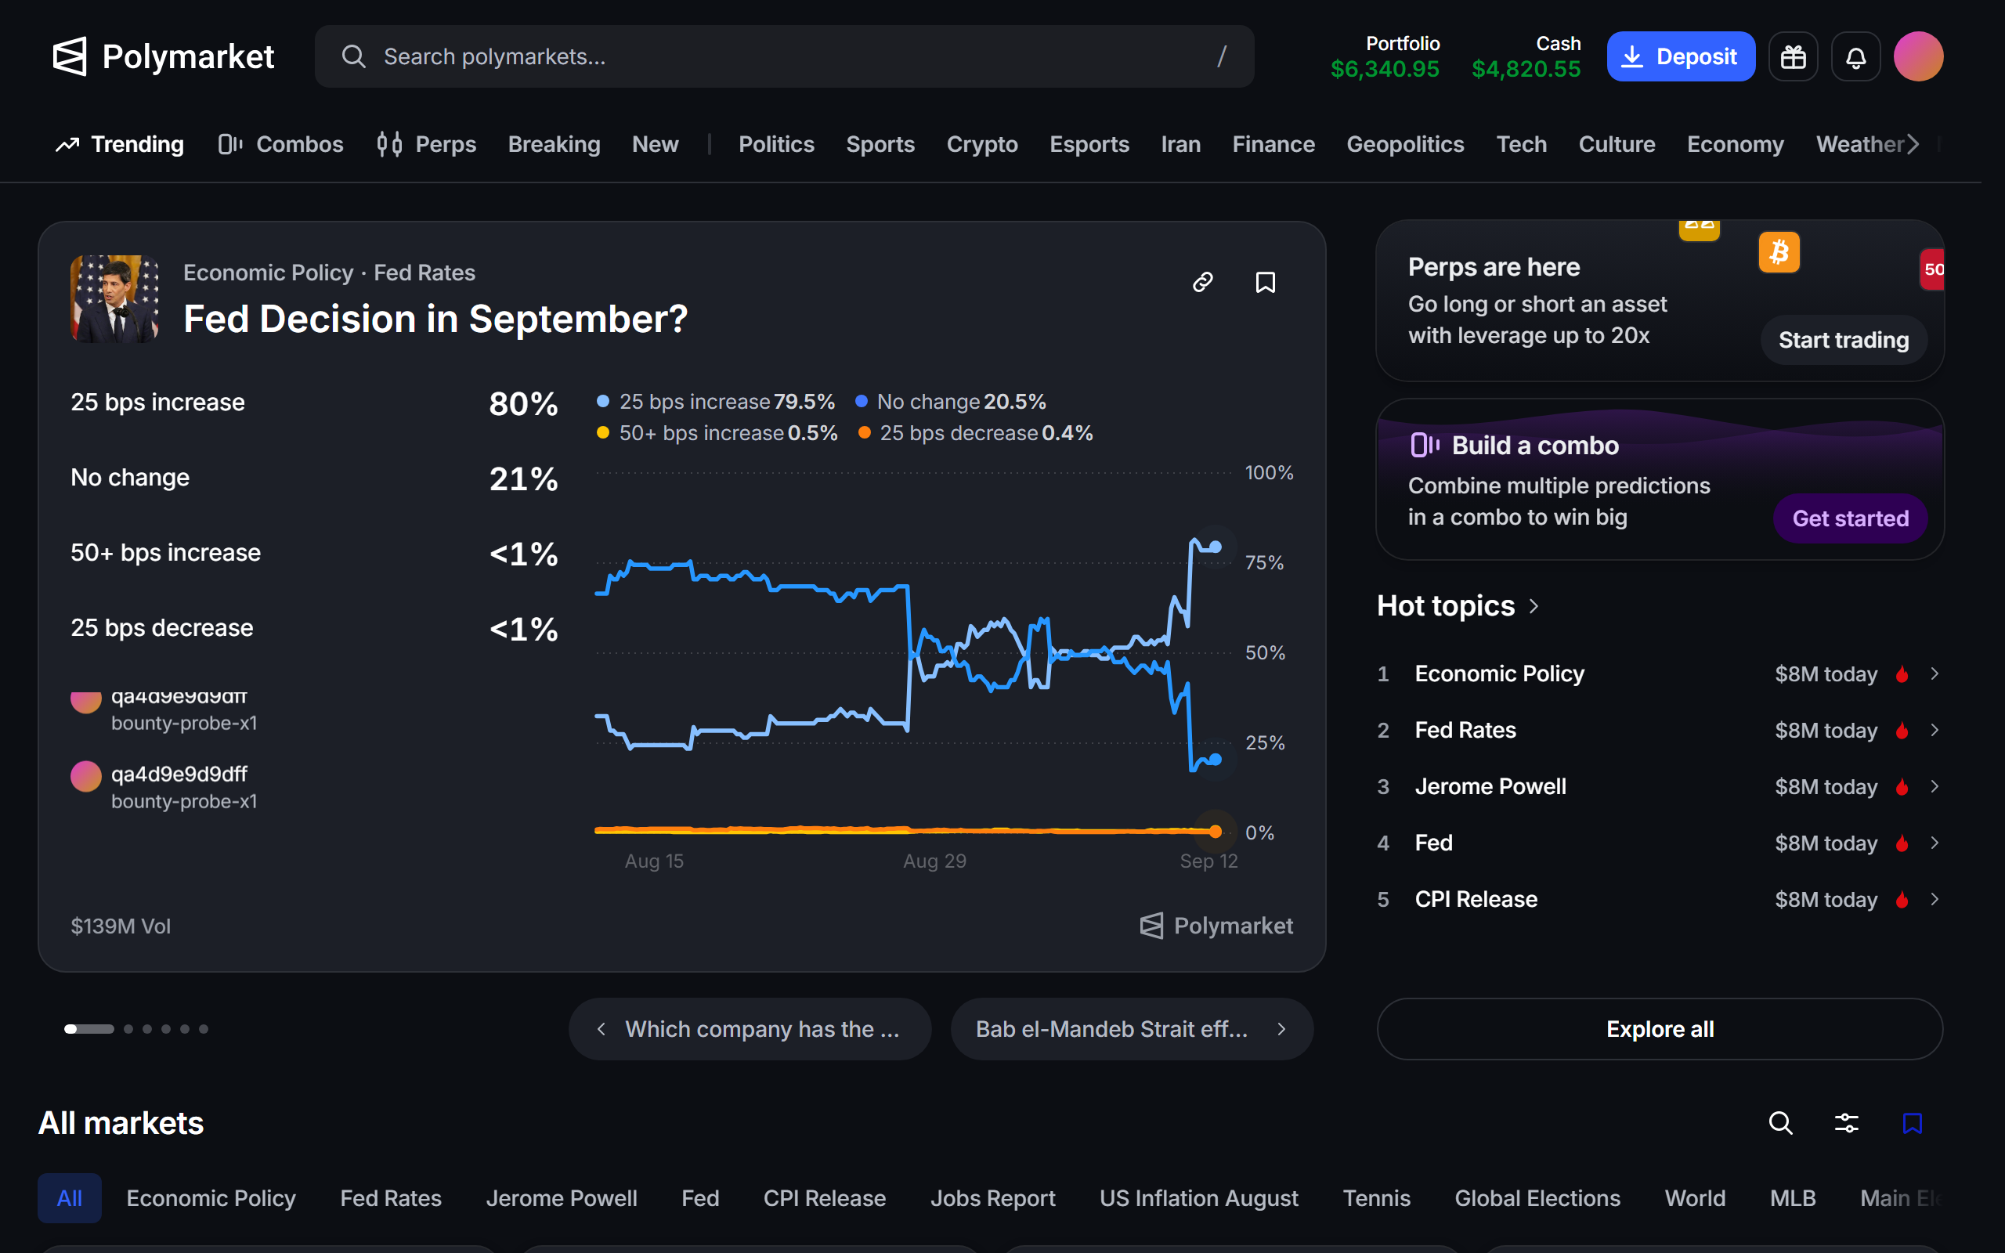Image resolution: width=2005 pixels, height=1253 pixels.
Task: Open the profile avatar menu
Action: pyautogui.click(x=1919, y=56)
